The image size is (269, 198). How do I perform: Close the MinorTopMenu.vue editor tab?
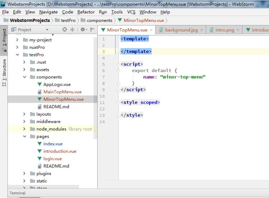151,30
